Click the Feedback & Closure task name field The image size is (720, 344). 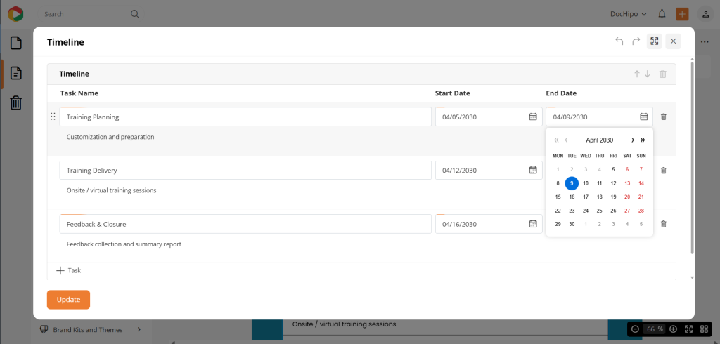(x=245, y=224)
